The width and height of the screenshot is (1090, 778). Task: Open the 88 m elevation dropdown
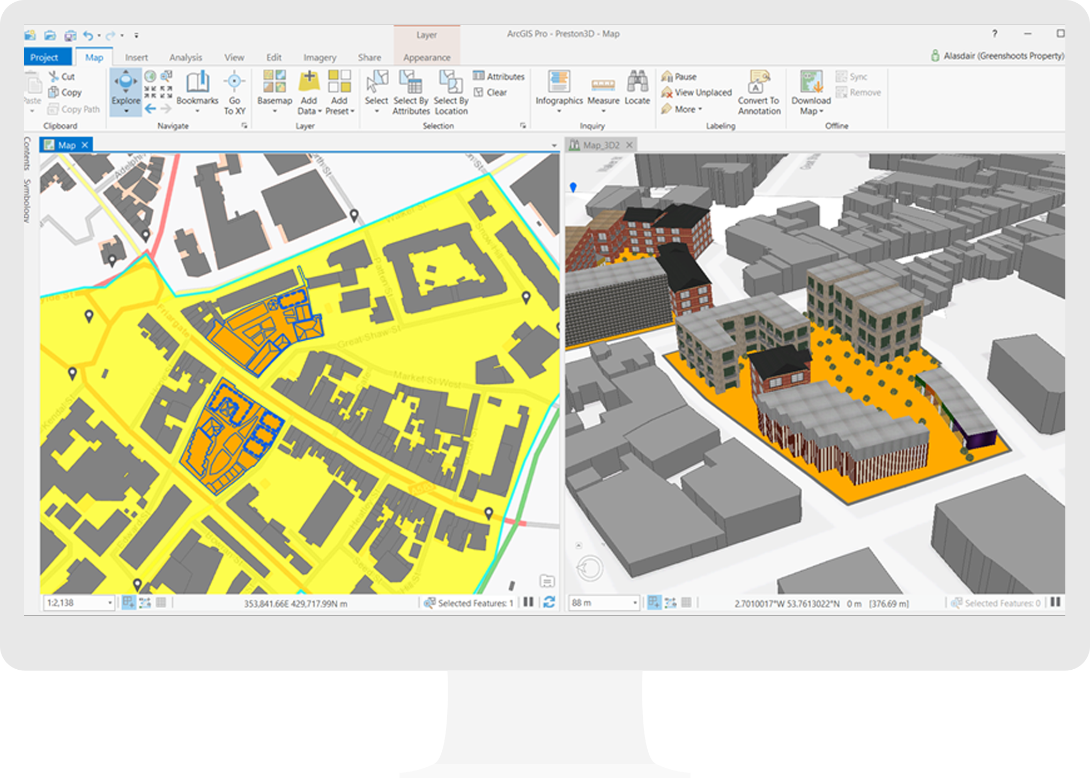click(635, 603)
